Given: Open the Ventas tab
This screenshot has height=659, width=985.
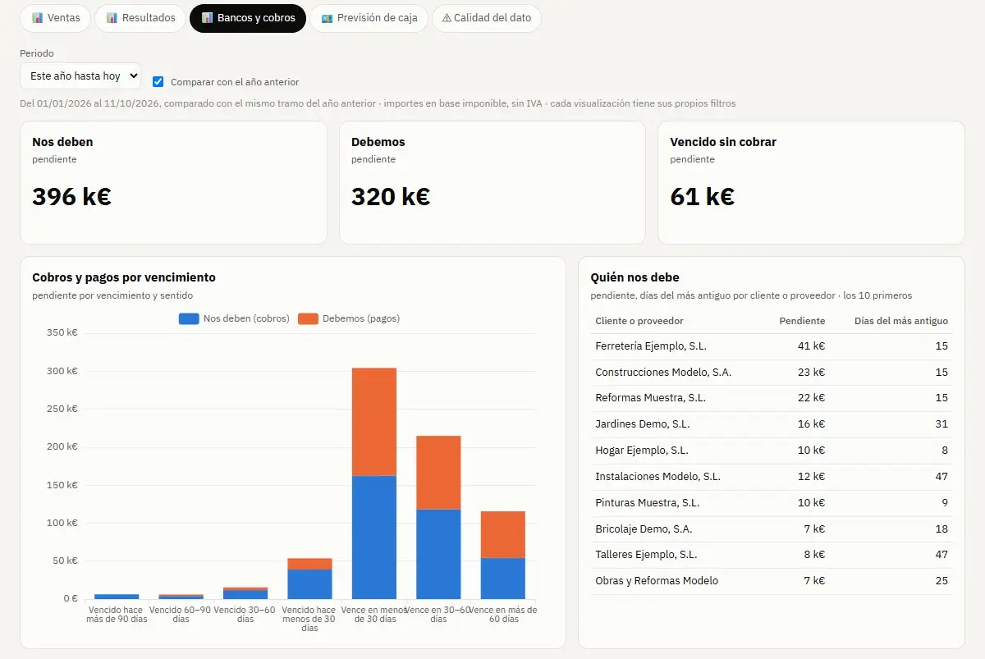Looking at the screenshot, I should pyautogui.click(x=56, y=18).
